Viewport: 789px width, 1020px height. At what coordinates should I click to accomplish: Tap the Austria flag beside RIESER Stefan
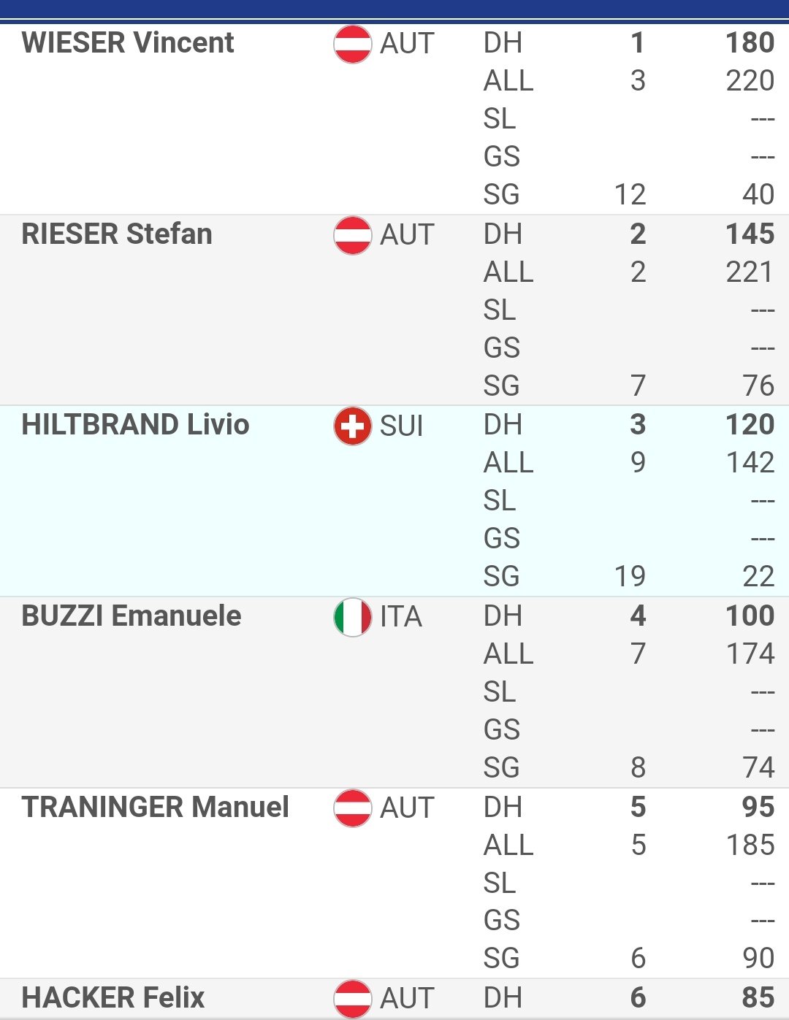coord(352,235)
